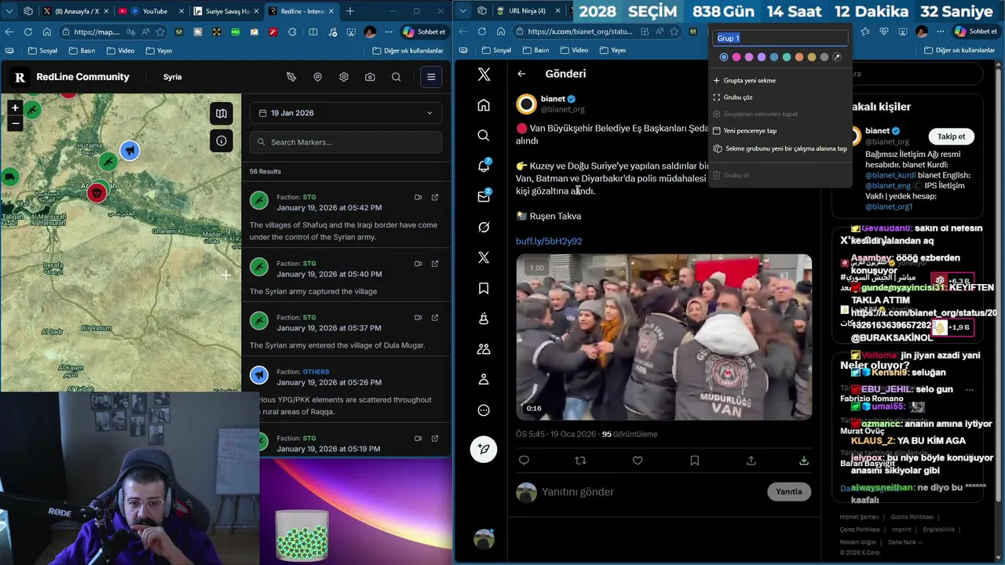Open X Explore search in sidebar
Image resolution: width=1005 pixels, height=565 pixels.
484,136
